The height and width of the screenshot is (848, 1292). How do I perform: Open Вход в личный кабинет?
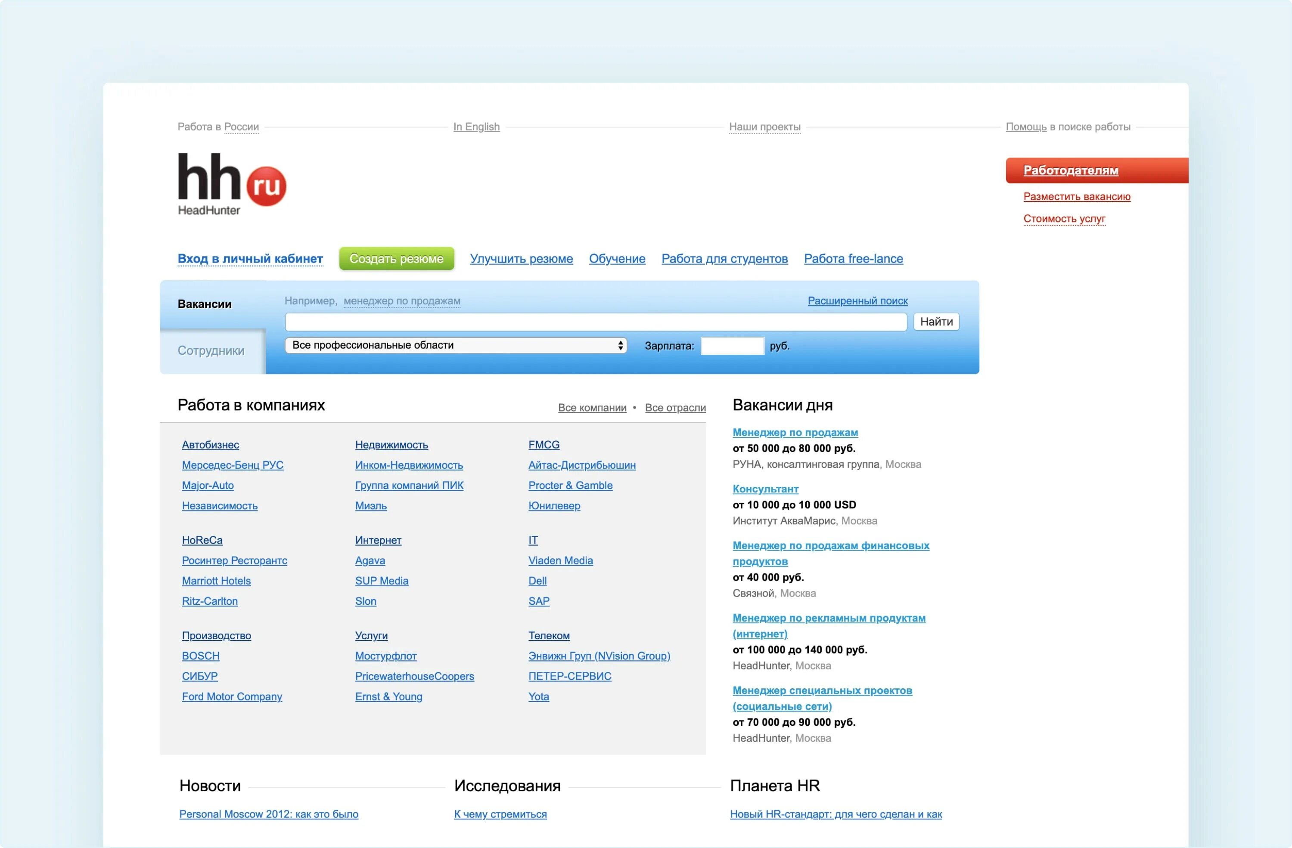pos(250,259)
